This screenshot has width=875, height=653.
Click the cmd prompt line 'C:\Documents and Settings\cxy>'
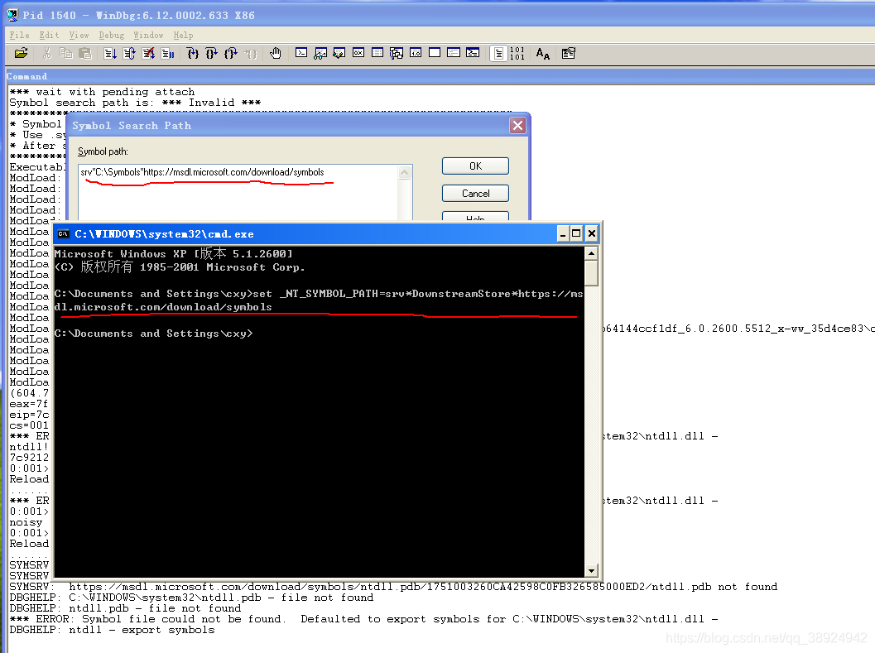click(x=153, y=334)
